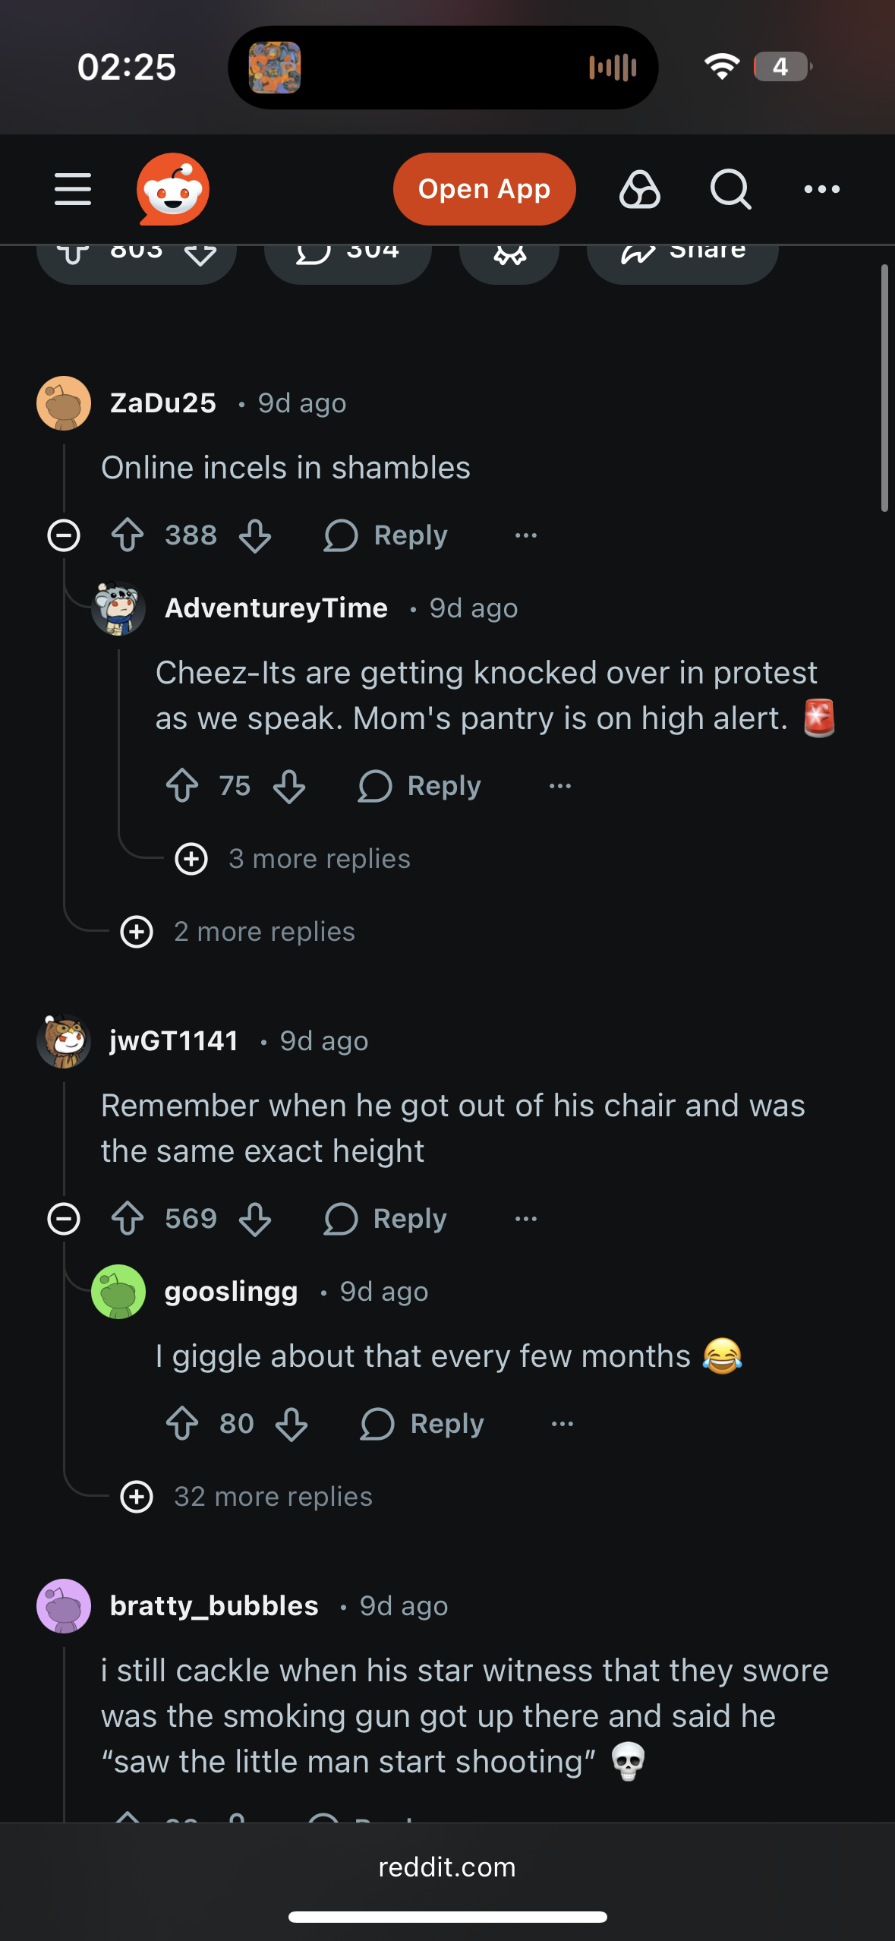Tap the Reddit Snoo logo
Viewport: 895px width, 1941px height.
(x=173, y=189)
